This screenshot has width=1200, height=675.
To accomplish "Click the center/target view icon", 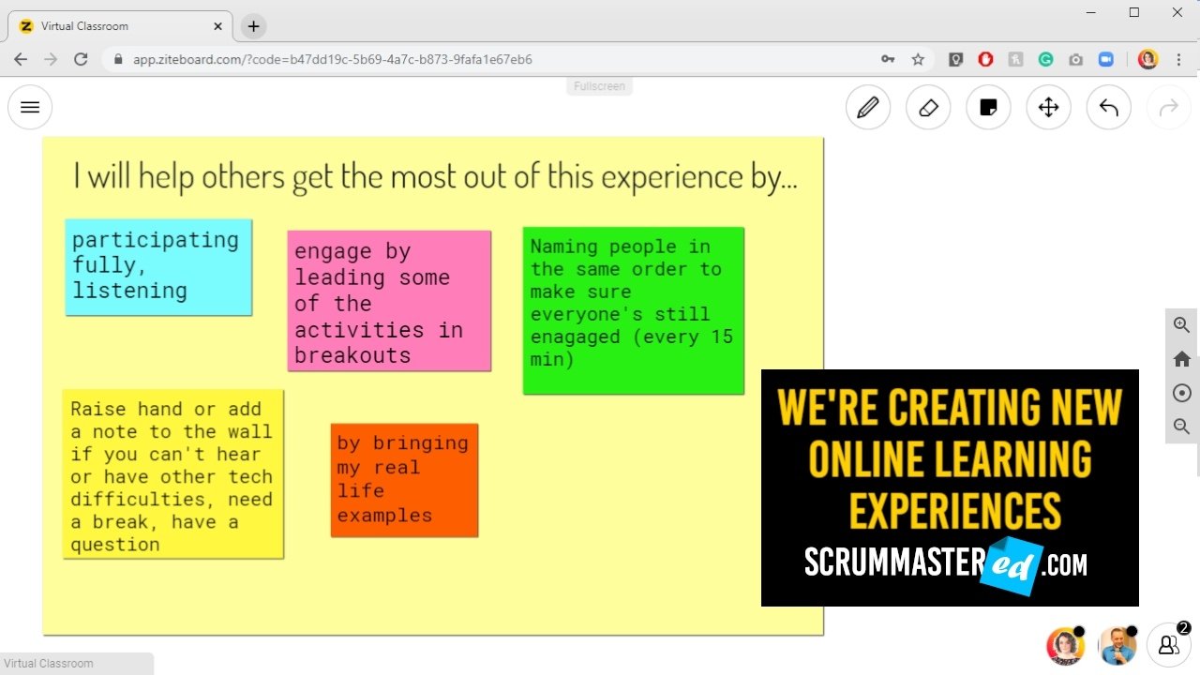I will click(1181, 393).
